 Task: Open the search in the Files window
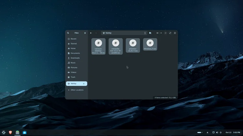(68, 33)
